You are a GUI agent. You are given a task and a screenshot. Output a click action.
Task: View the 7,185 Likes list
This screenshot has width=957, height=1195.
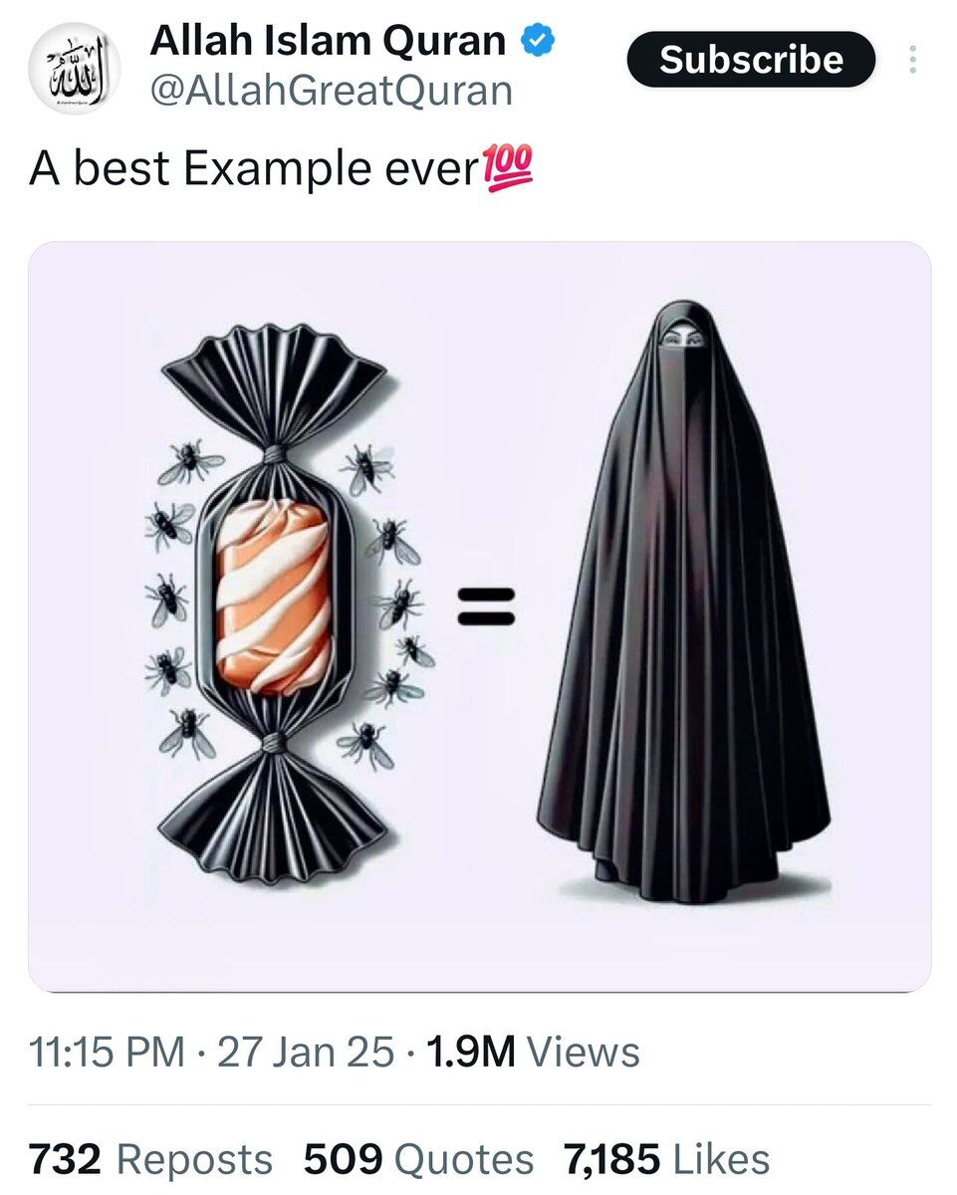pyautogui.click(x=666, y=1159)
